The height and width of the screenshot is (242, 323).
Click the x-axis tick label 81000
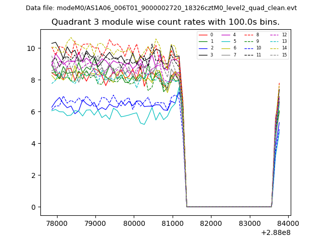[173, 223]
